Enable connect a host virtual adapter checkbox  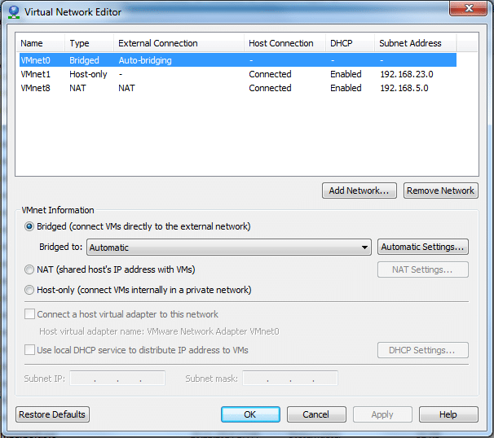[x=29, y=314]
